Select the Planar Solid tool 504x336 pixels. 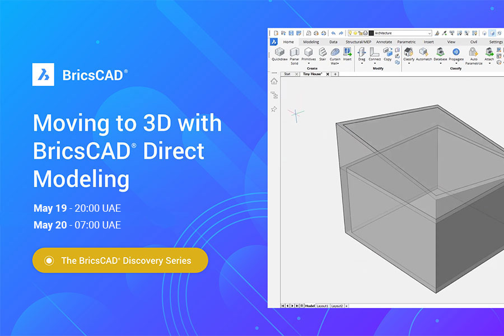point(295,56)
